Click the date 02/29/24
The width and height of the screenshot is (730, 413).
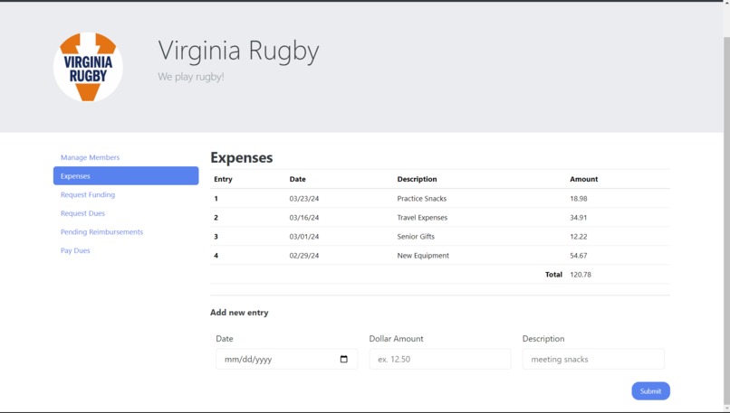[304, 256]
